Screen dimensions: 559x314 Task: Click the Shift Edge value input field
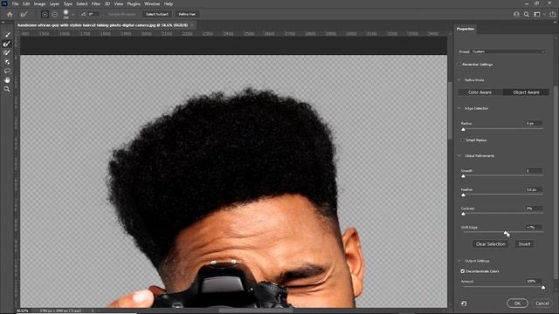pyautogui.click(x=534, y=227)
